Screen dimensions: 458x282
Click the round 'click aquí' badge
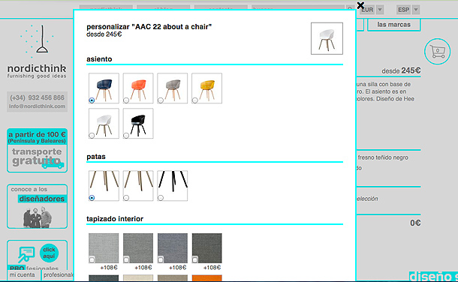coord(49,253)
